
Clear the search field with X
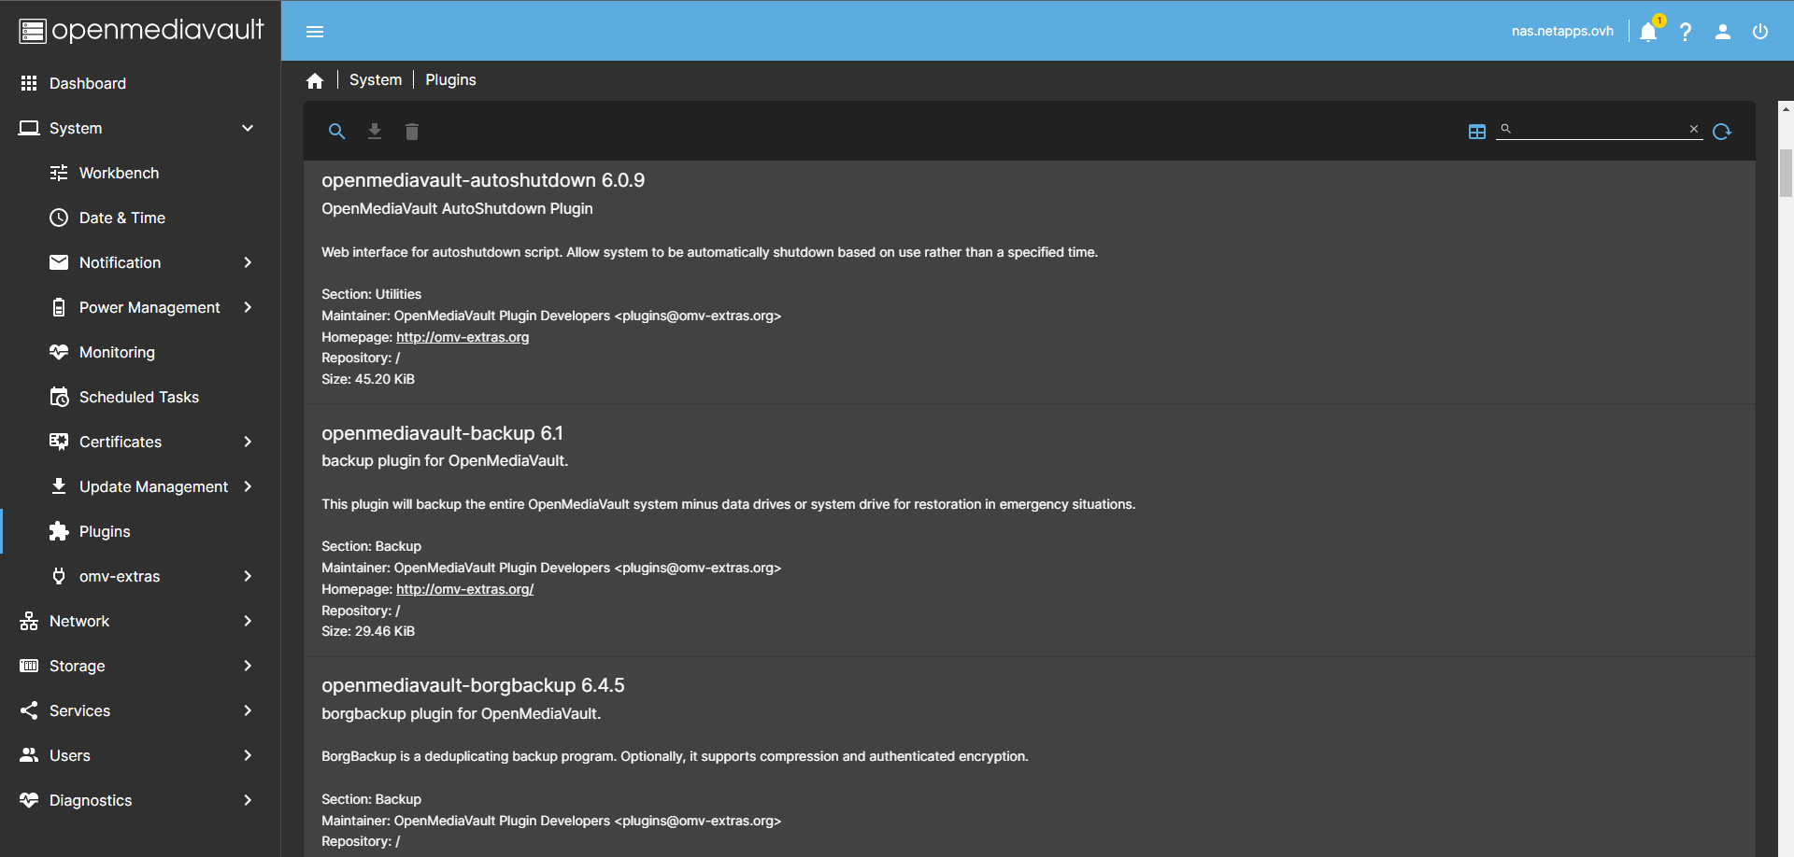pyautogui.click(x=1694, y=129)
